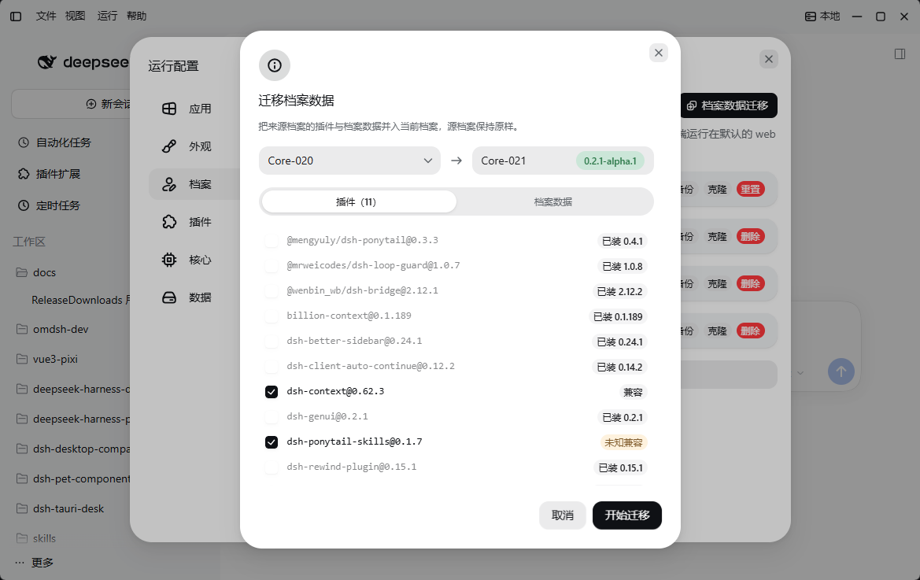Expand the small chevron left of send button

(x=800, y=373)
